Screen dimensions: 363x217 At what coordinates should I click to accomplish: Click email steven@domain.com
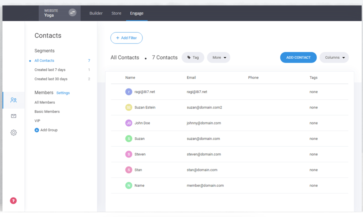tap(204, 154)
